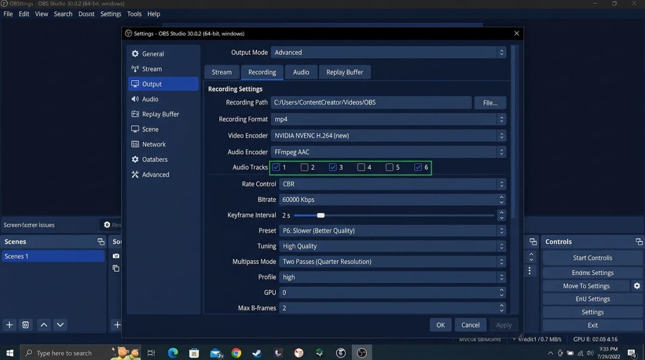Enable audio track 4
The image size is (645, 360).
pos(361,167)
